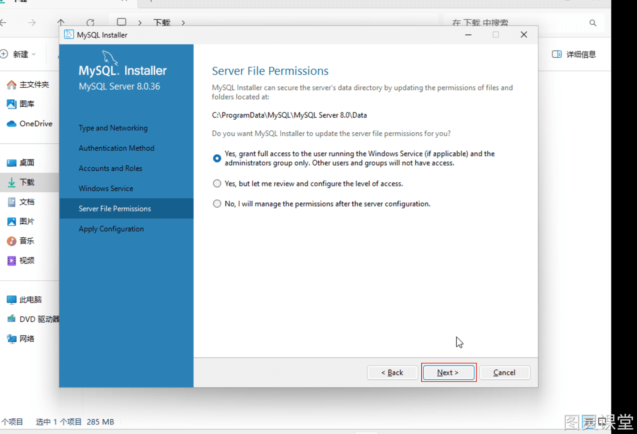Open the OneDrive cloud icon

(12, 124)
